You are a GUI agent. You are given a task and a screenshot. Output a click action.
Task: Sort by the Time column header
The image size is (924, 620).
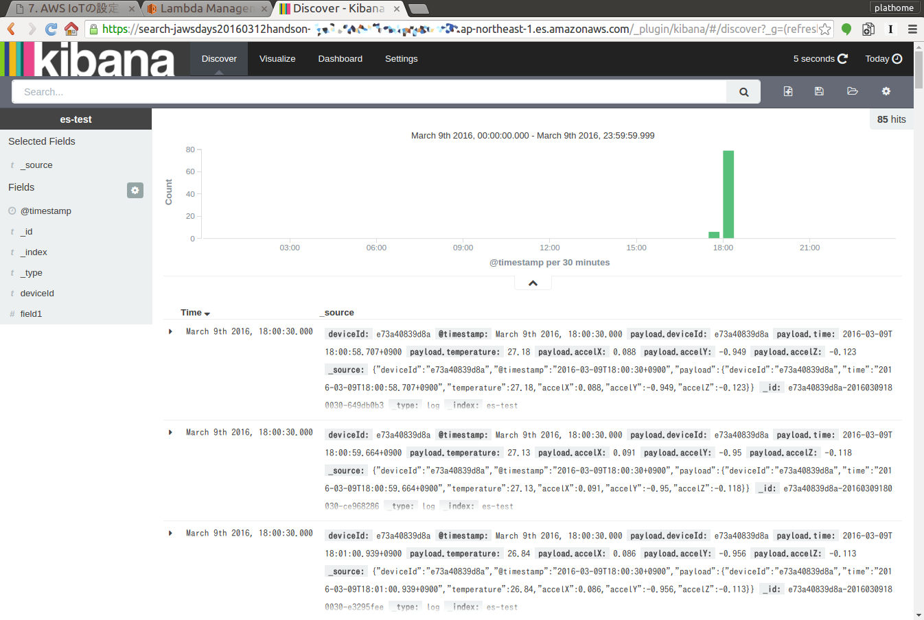click(195, 313)
